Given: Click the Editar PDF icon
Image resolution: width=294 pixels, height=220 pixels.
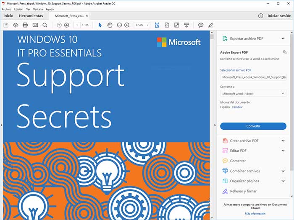Looking at the screenshot, I should click(225, 151).
